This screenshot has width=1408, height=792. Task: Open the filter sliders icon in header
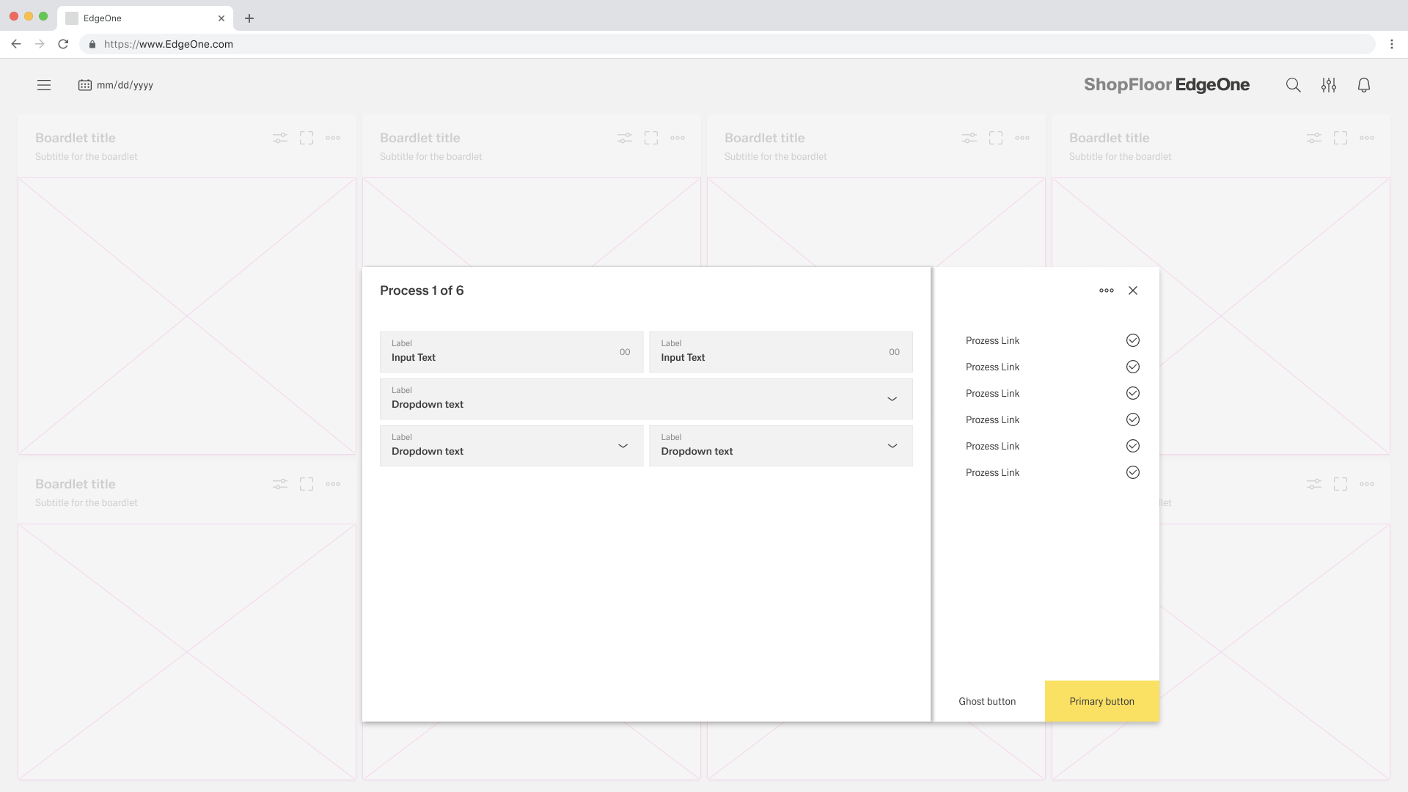point(1328,85)
